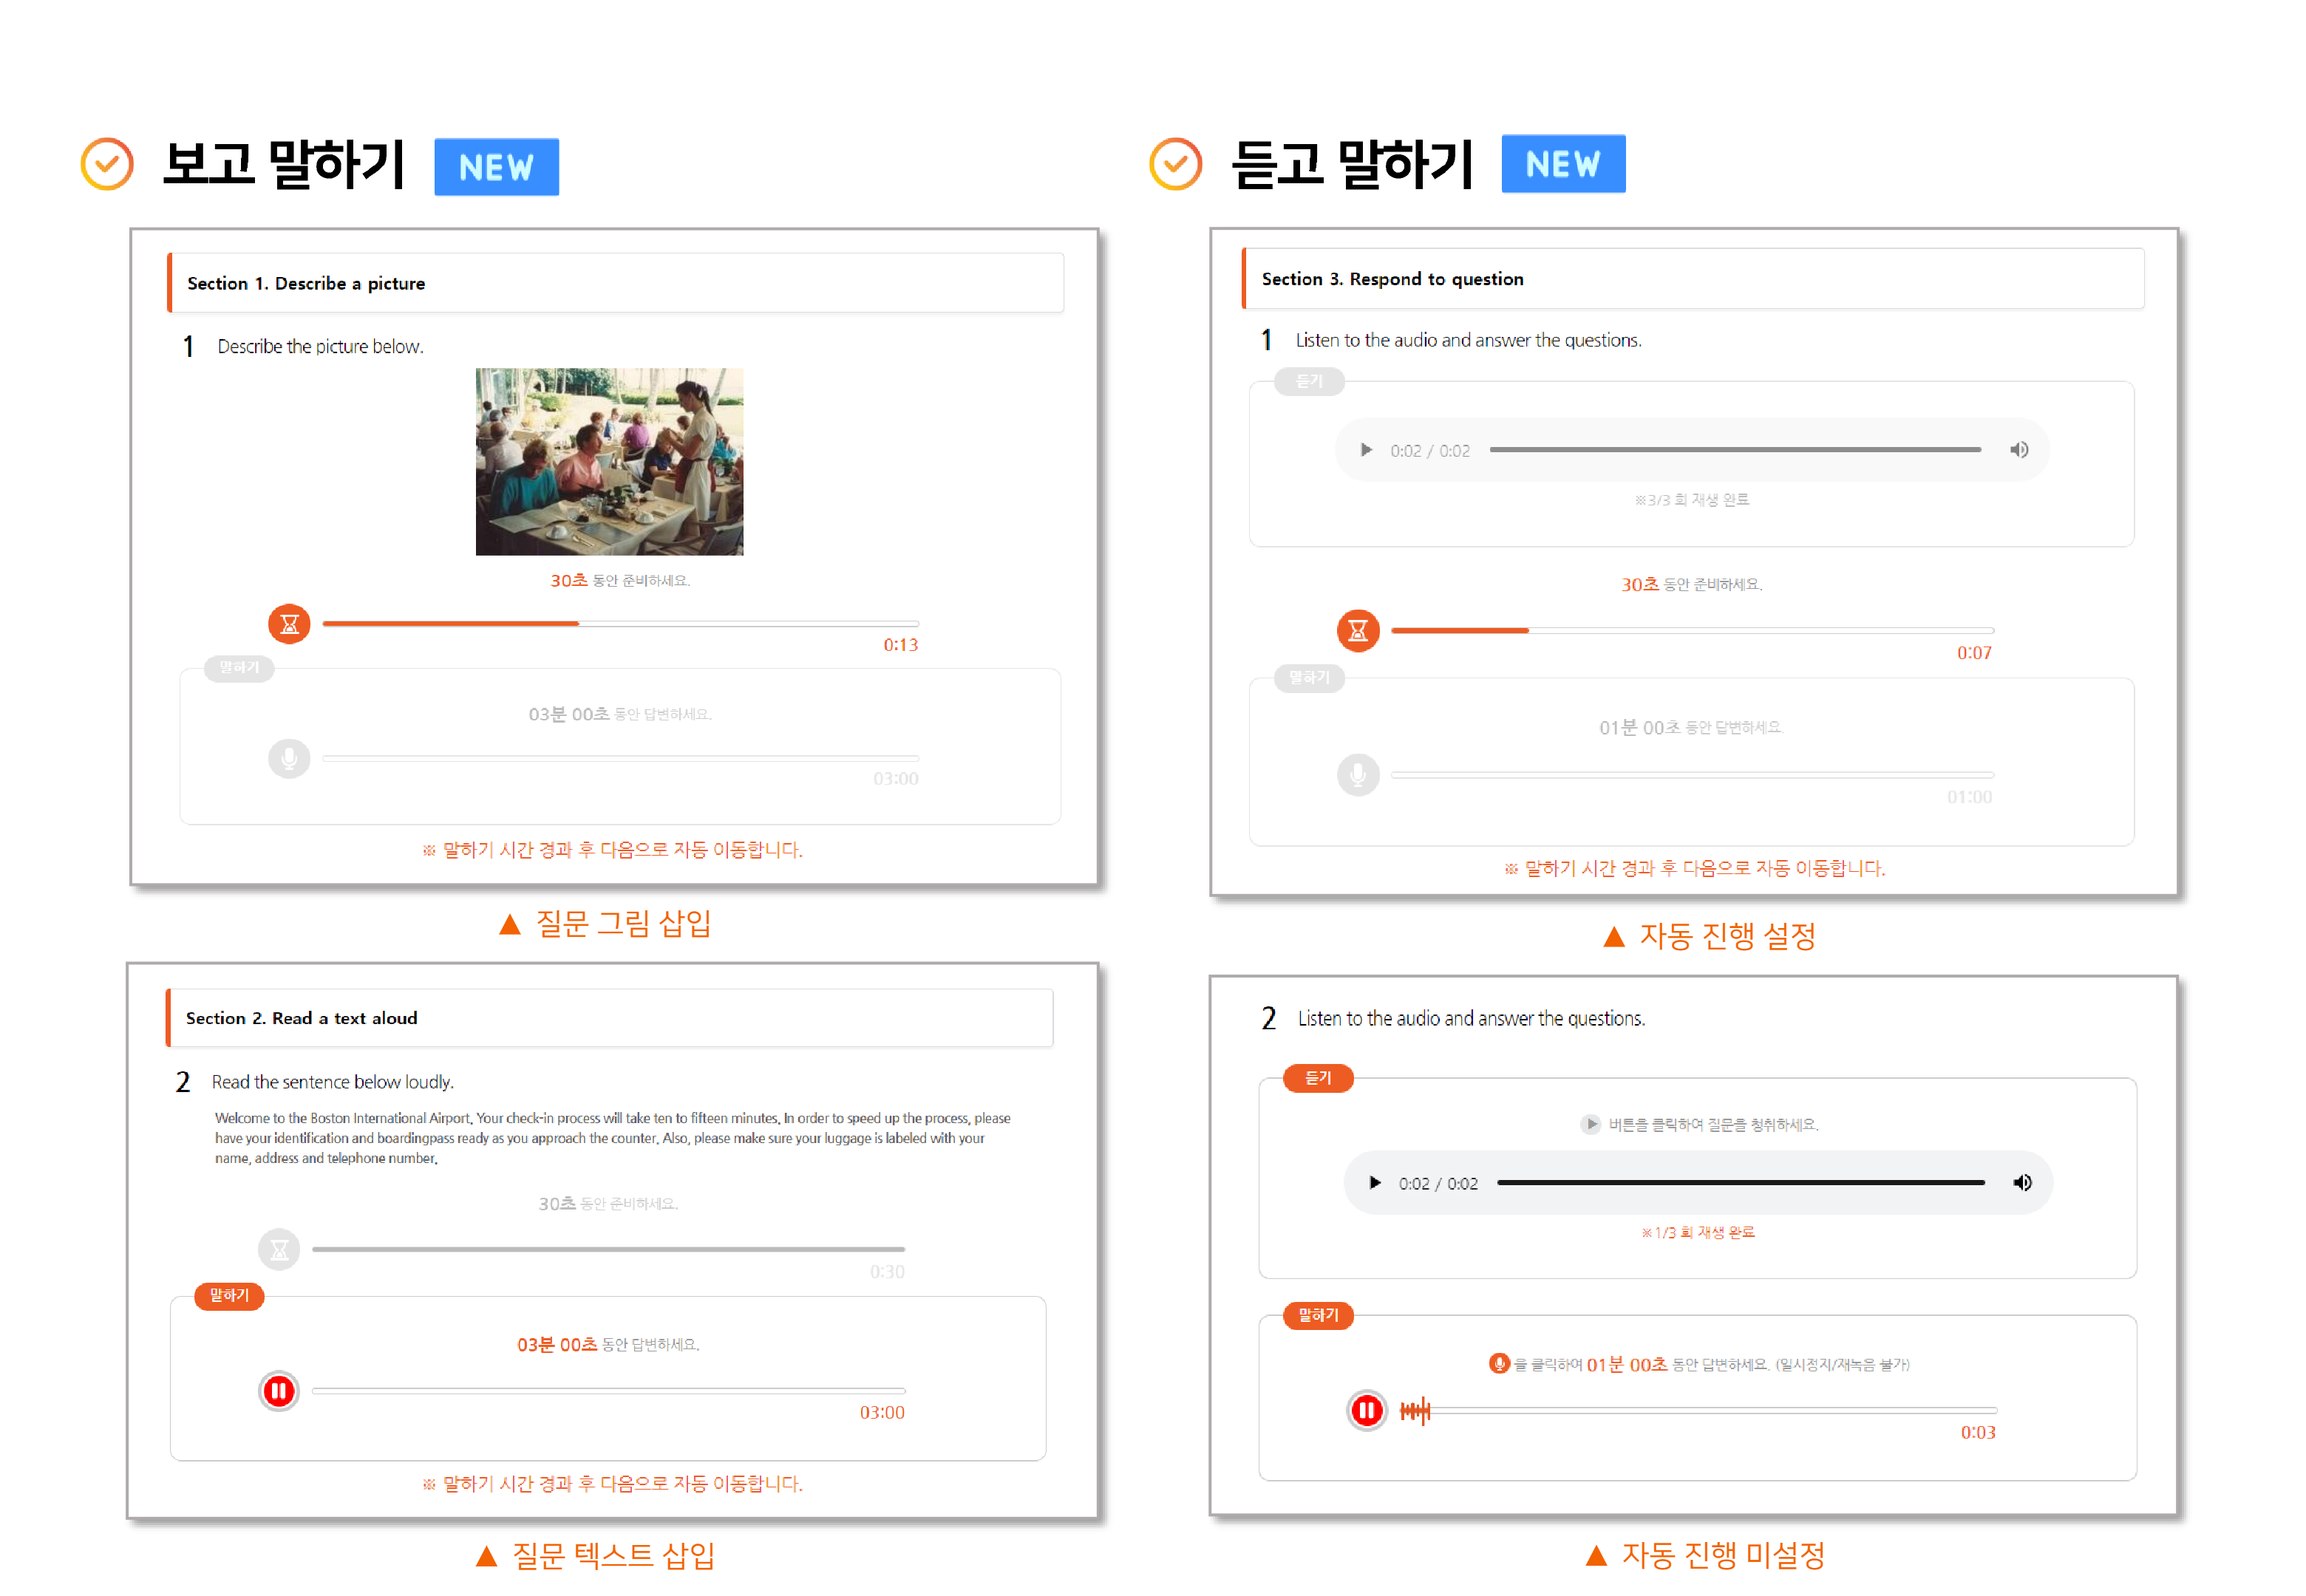Click the Section 3. Respond to question header
The height and width of the screenshot is (1596, 2306).
pos(1692,278)
